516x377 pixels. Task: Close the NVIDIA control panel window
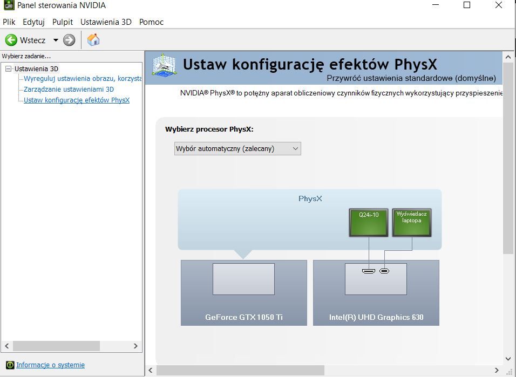pos(499,5)
